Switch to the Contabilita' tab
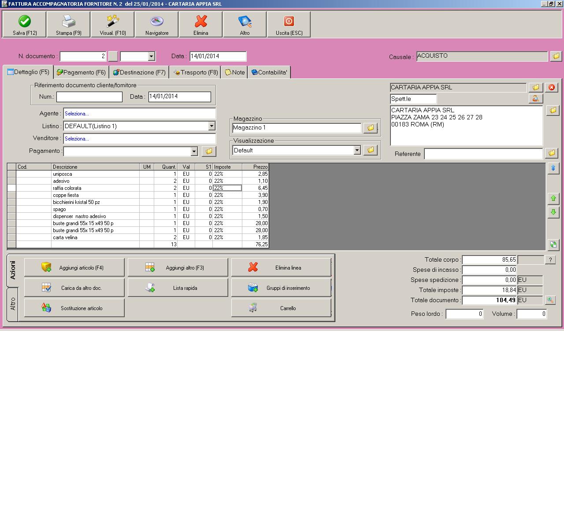This screenshot has width=564, height=518. pos(269,72)
